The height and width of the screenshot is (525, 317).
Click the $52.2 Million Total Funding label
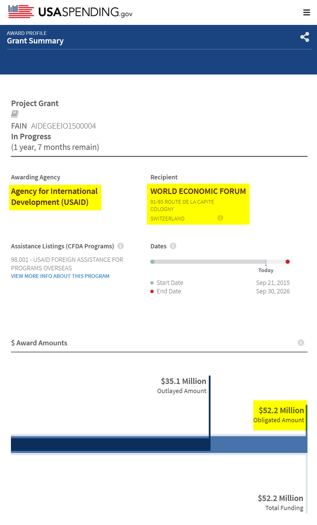(280, 502)
